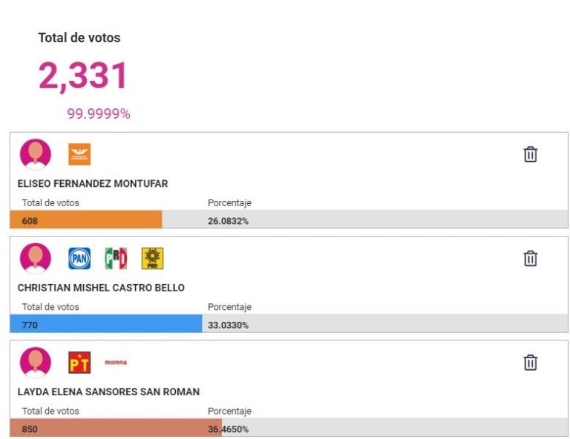Click trash icon for Layda Elena Sansores
The image size is (570, 439).
[x=531, y=363]
